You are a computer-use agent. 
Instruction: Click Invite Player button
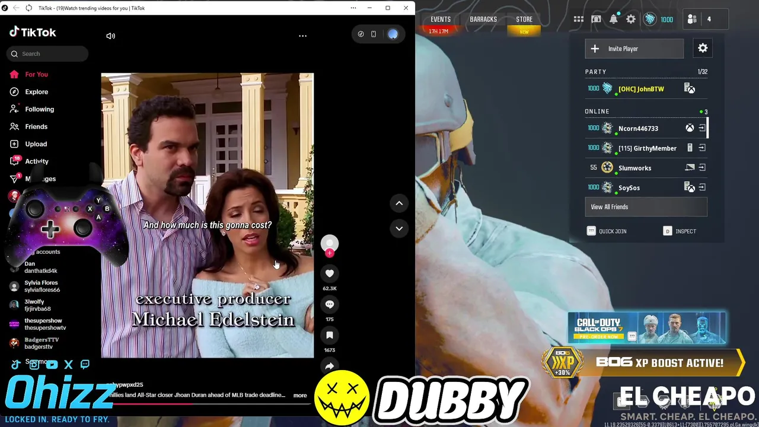point(634,49)
